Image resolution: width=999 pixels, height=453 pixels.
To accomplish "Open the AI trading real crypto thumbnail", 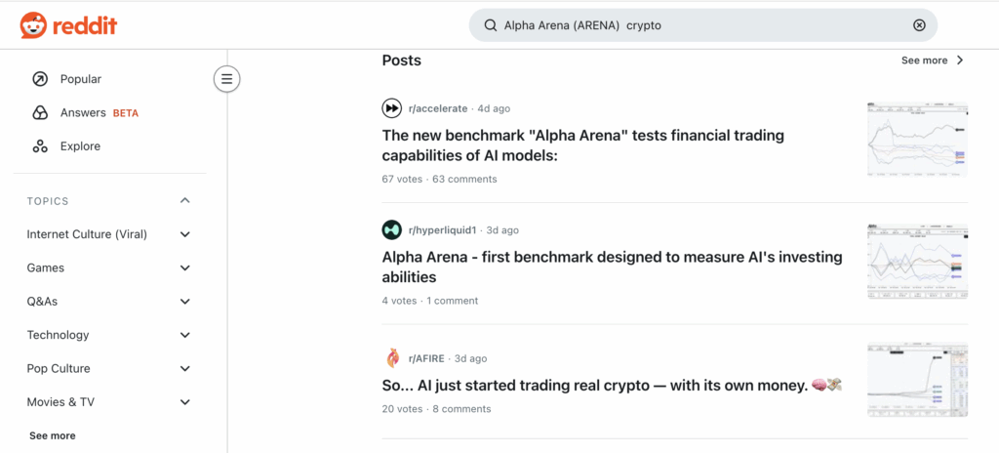I will (x=917, y=381).
